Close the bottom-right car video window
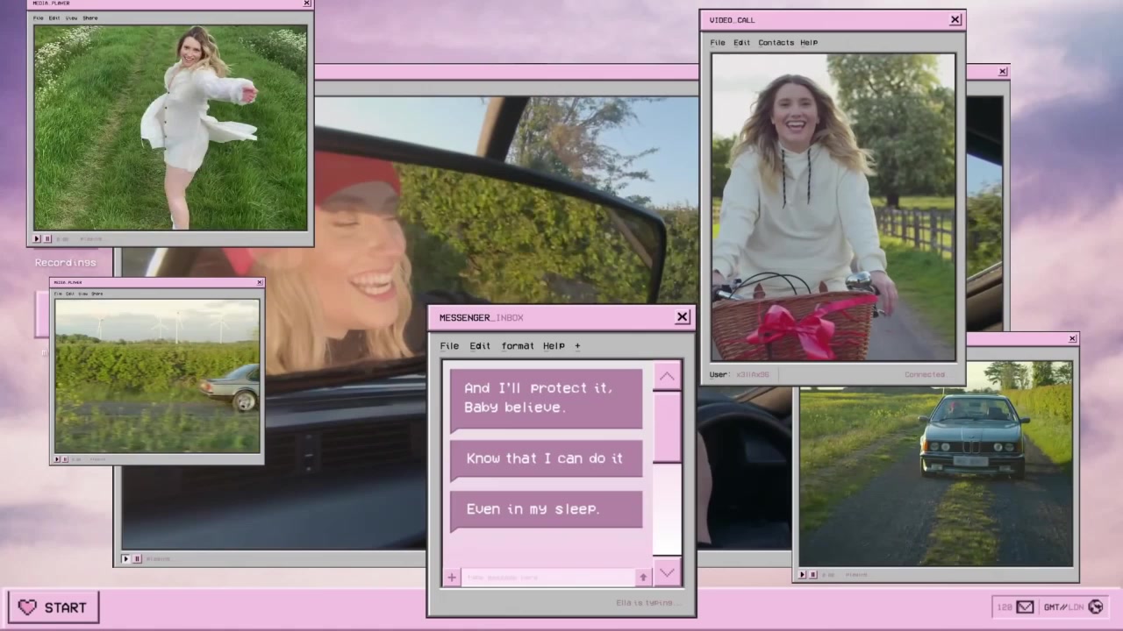The image size is (1123, 631). [1072, 338]
